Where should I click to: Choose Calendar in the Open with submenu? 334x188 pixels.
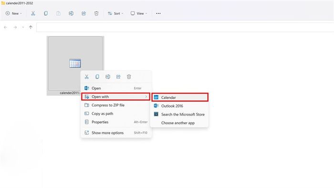coord(180,97)
